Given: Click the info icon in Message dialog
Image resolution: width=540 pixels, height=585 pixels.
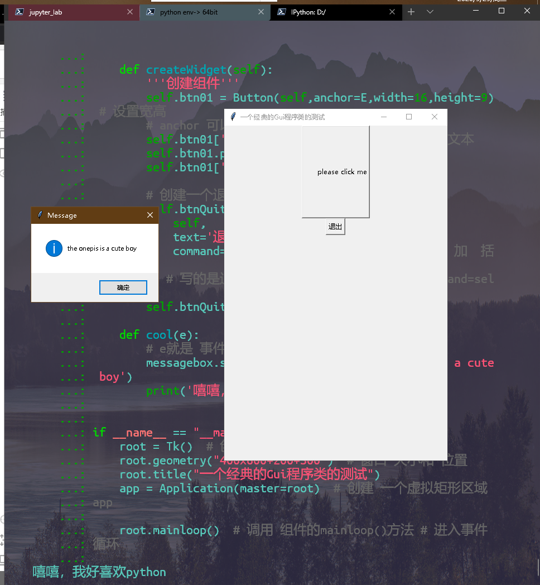Looking at the screenshot, I should click(54, 248).
